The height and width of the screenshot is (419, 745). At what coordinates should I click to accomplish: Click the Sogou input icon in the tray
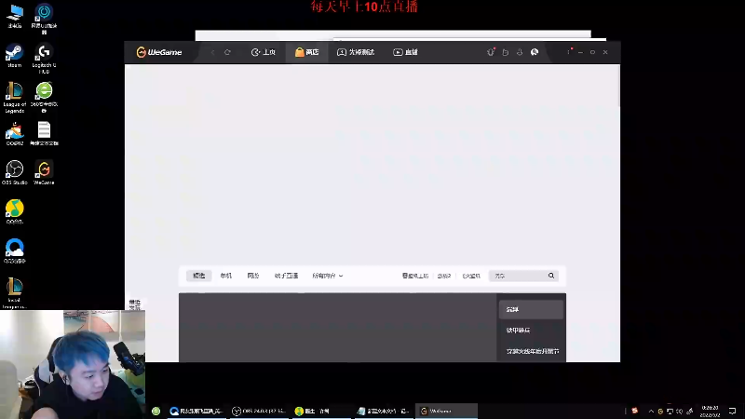635,411
